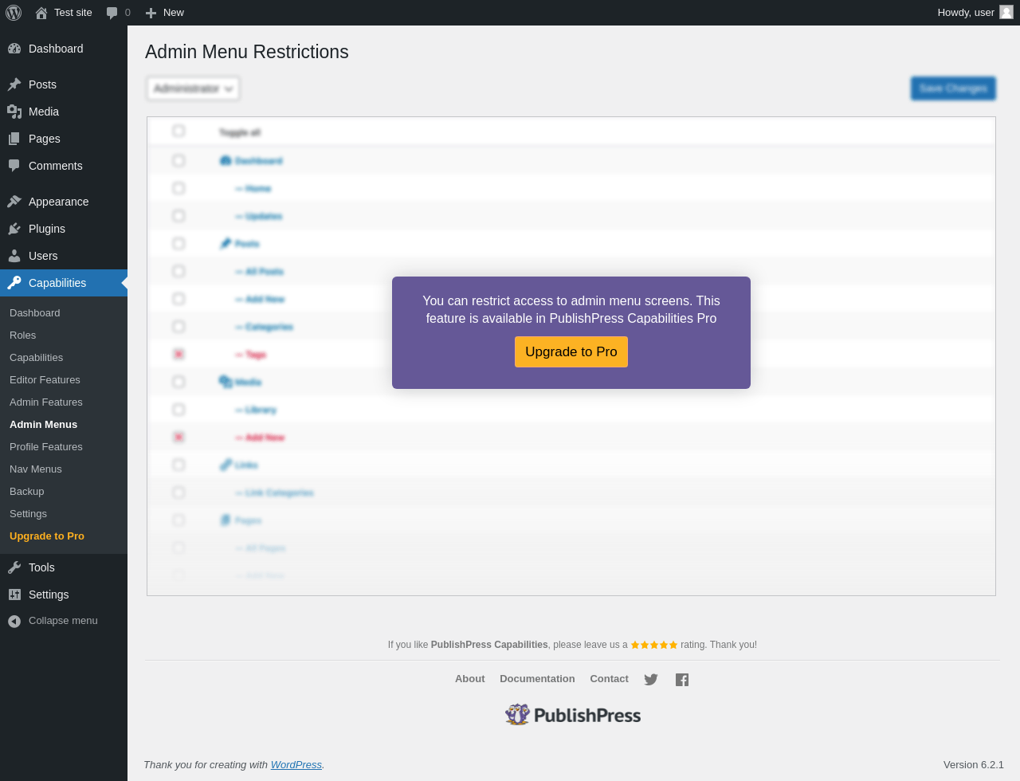Open Profile Features in the submenu

pyautogui.click(x=46, y=447)
